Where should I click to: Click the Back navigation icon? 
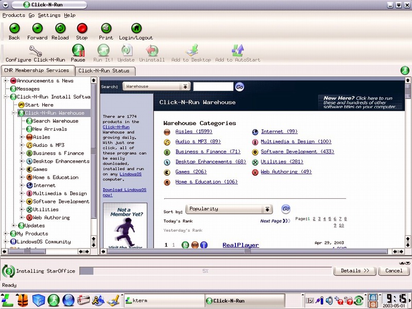[14, 28]
